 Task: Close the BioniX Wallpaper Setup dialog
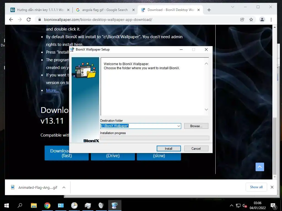point(206,49)
